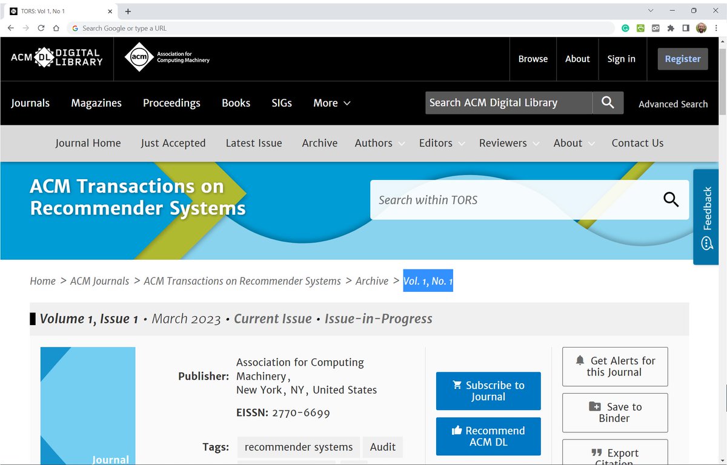Click the Chrome profile avatar

(x=701, y=28)
